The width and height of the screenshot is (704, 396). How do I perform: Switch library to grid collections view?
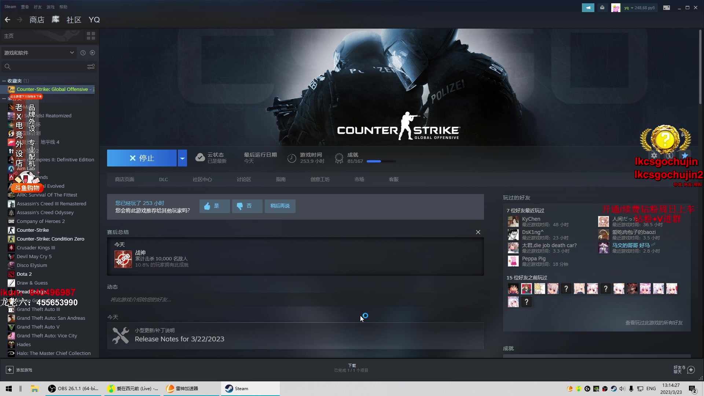(x=91, y=36)
